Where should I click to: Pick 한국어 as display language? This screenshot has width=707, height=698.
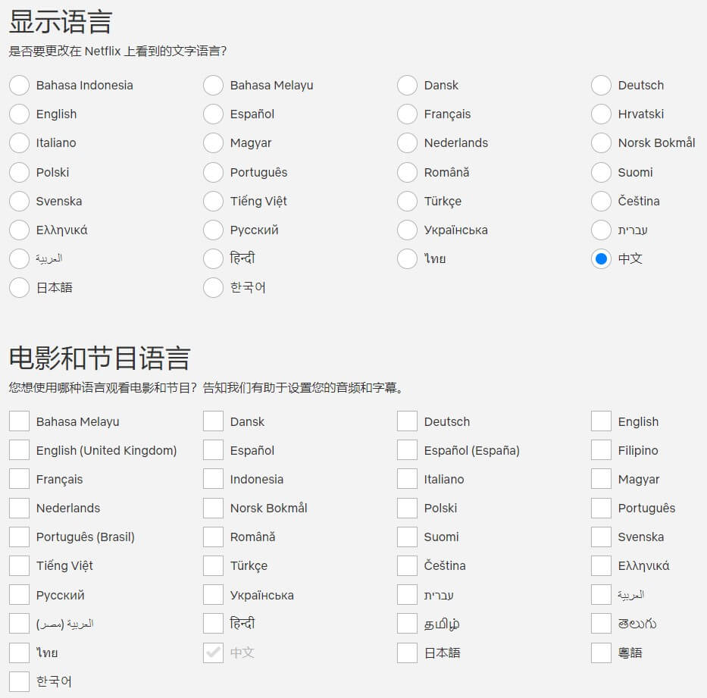coord(213,288)
